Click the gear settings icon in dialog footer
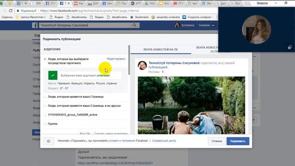Image resolution: width=295 pixels, height=166 pixels. [48, 141]
